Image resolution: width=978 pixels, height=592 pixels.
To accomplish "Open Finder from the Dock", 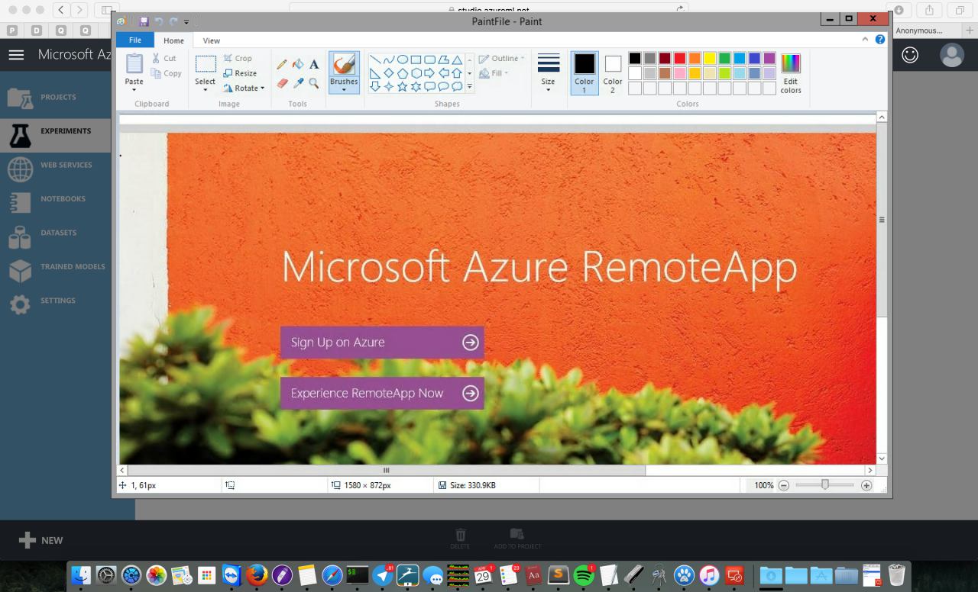I will click(x=81, y=574).
